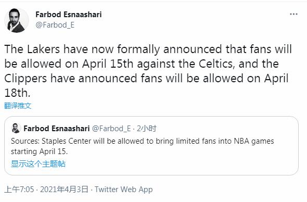Open the bold Farbod Esnaashari name at top
This screenshot has height=202, width=307.
[x=69, y=14]
